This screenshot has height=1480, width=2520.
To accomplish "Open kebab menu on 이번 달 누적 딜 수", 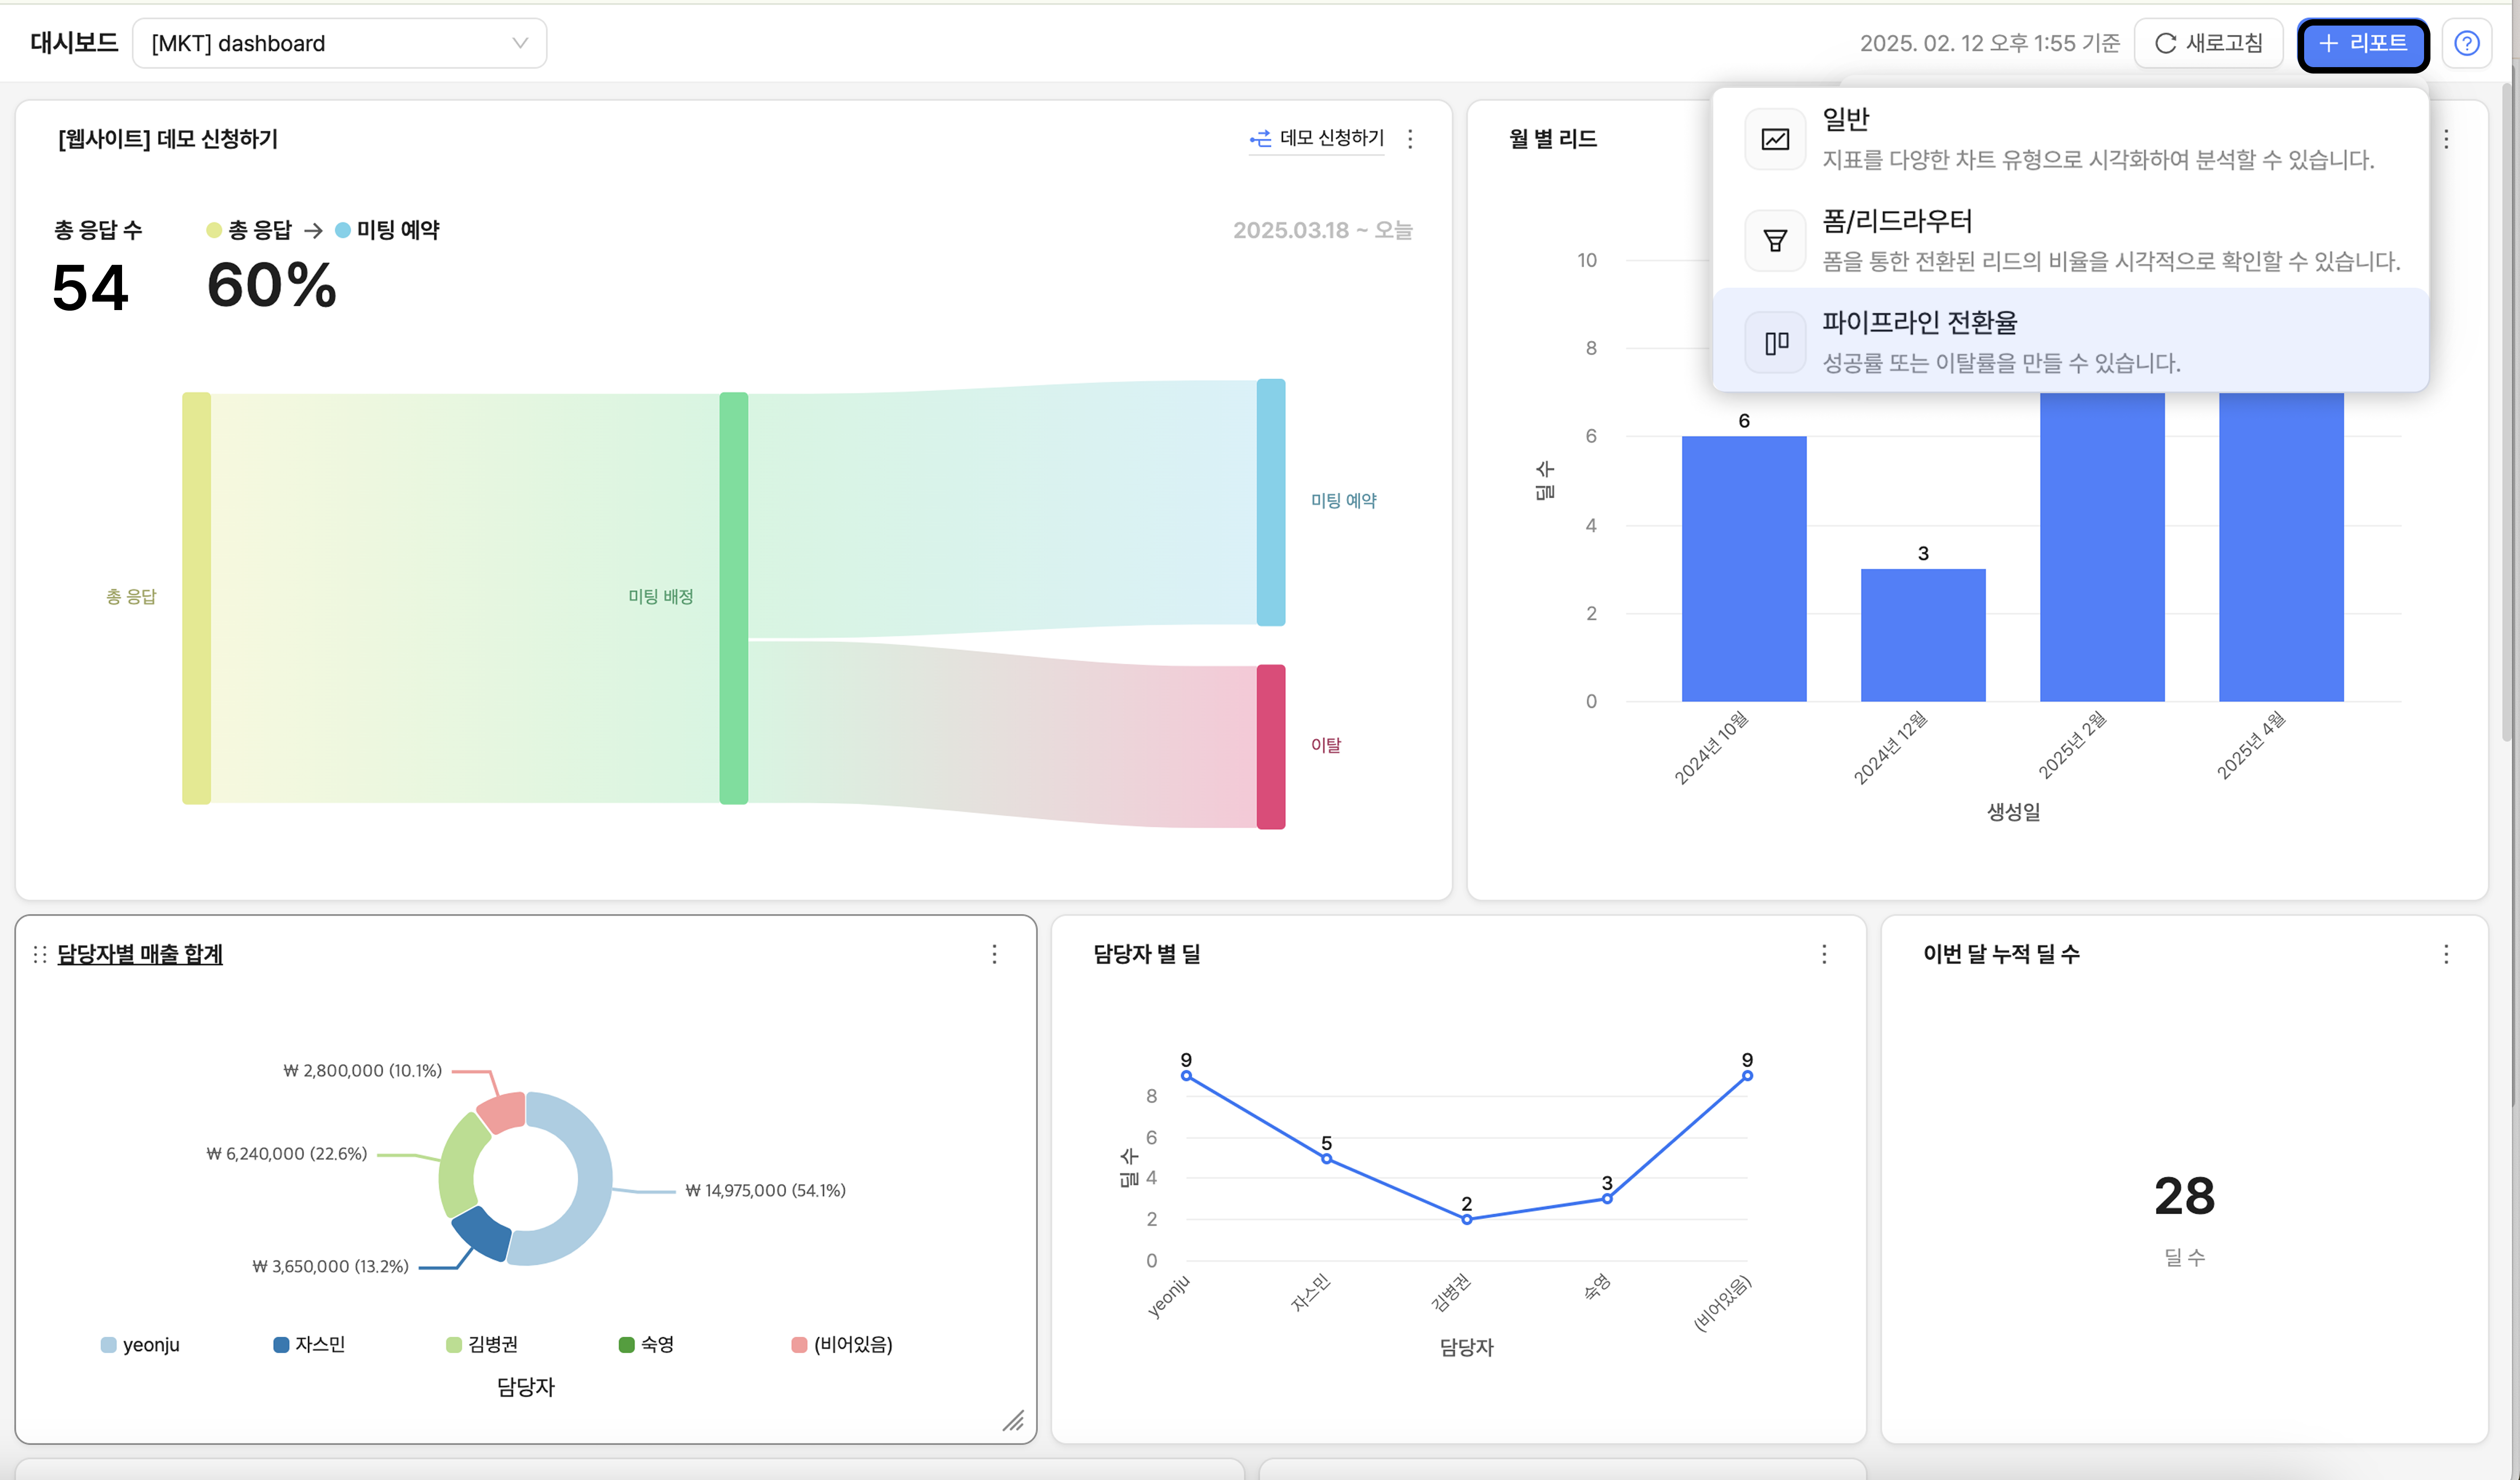I will pos(2446,954).
